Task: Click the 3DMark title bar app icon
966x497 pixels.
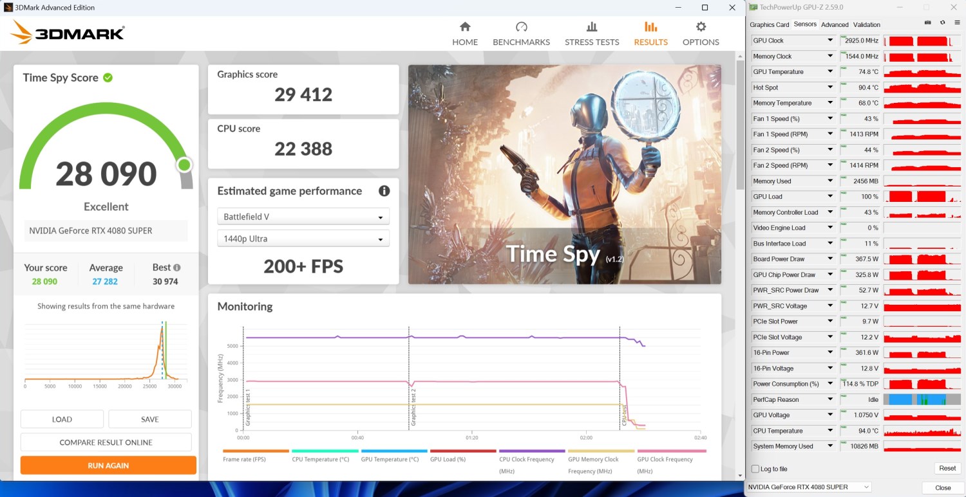Action: click(x=8, y=7)
